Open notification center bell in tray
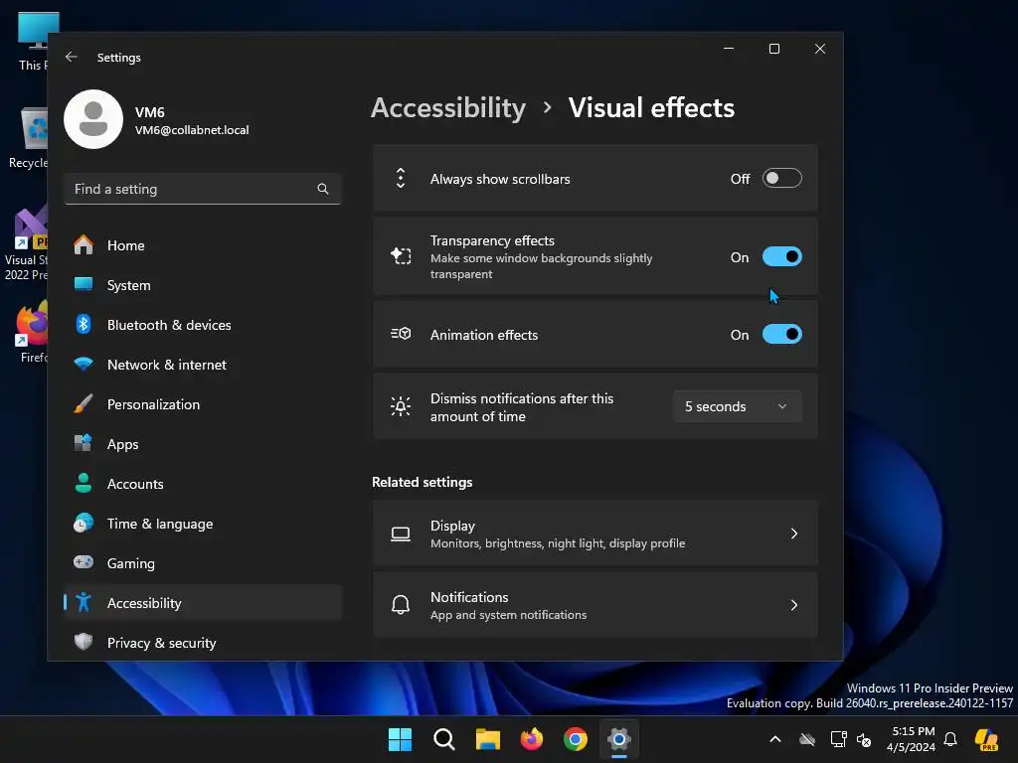1018x763 pixels. tap(950, 739)
